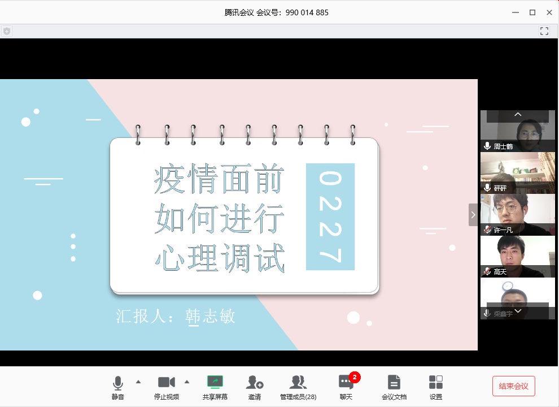Open 管理成员(28) member management

[x=298, y=383]
